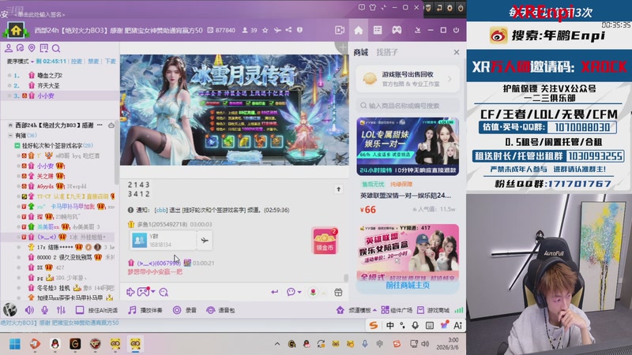This screenshot has width=632, height=355.
Task: Open the QQ penguin taskbar icon
Action: (x=55, y=344)
